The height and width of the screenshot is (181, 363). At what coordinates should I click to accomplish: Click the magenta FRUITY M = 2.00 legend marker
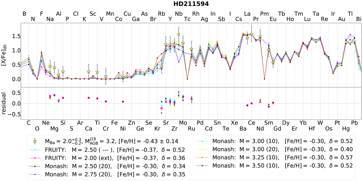[x=36, y=157]
